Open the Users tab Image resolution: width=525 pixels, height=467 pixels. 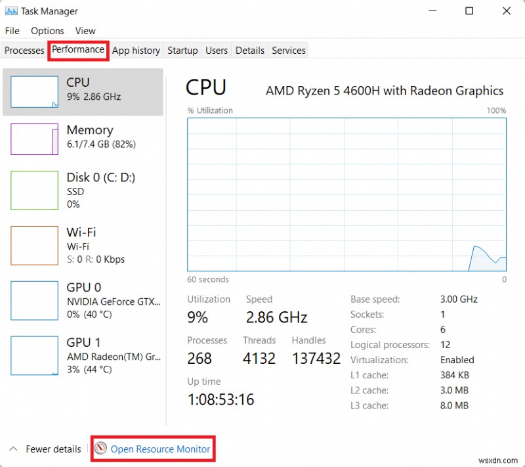click(217, 50)
